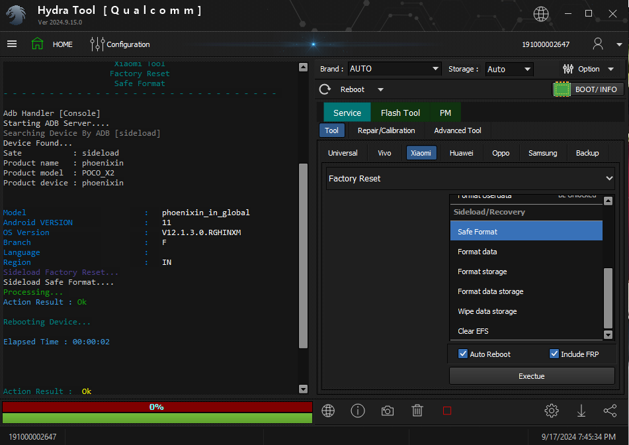
Task: Expand the Reboot dropdown arrow
Action: pos(381,89)
